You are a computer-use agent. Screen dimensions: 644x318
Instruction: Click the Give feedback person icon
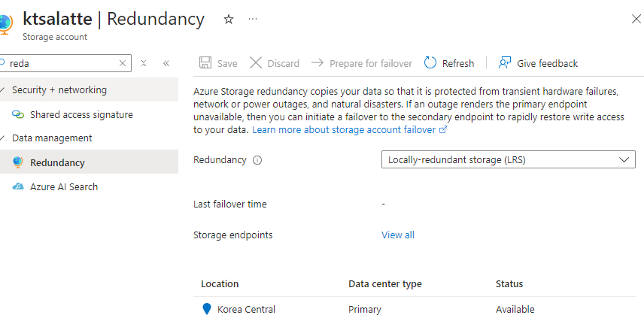[504, 63]
